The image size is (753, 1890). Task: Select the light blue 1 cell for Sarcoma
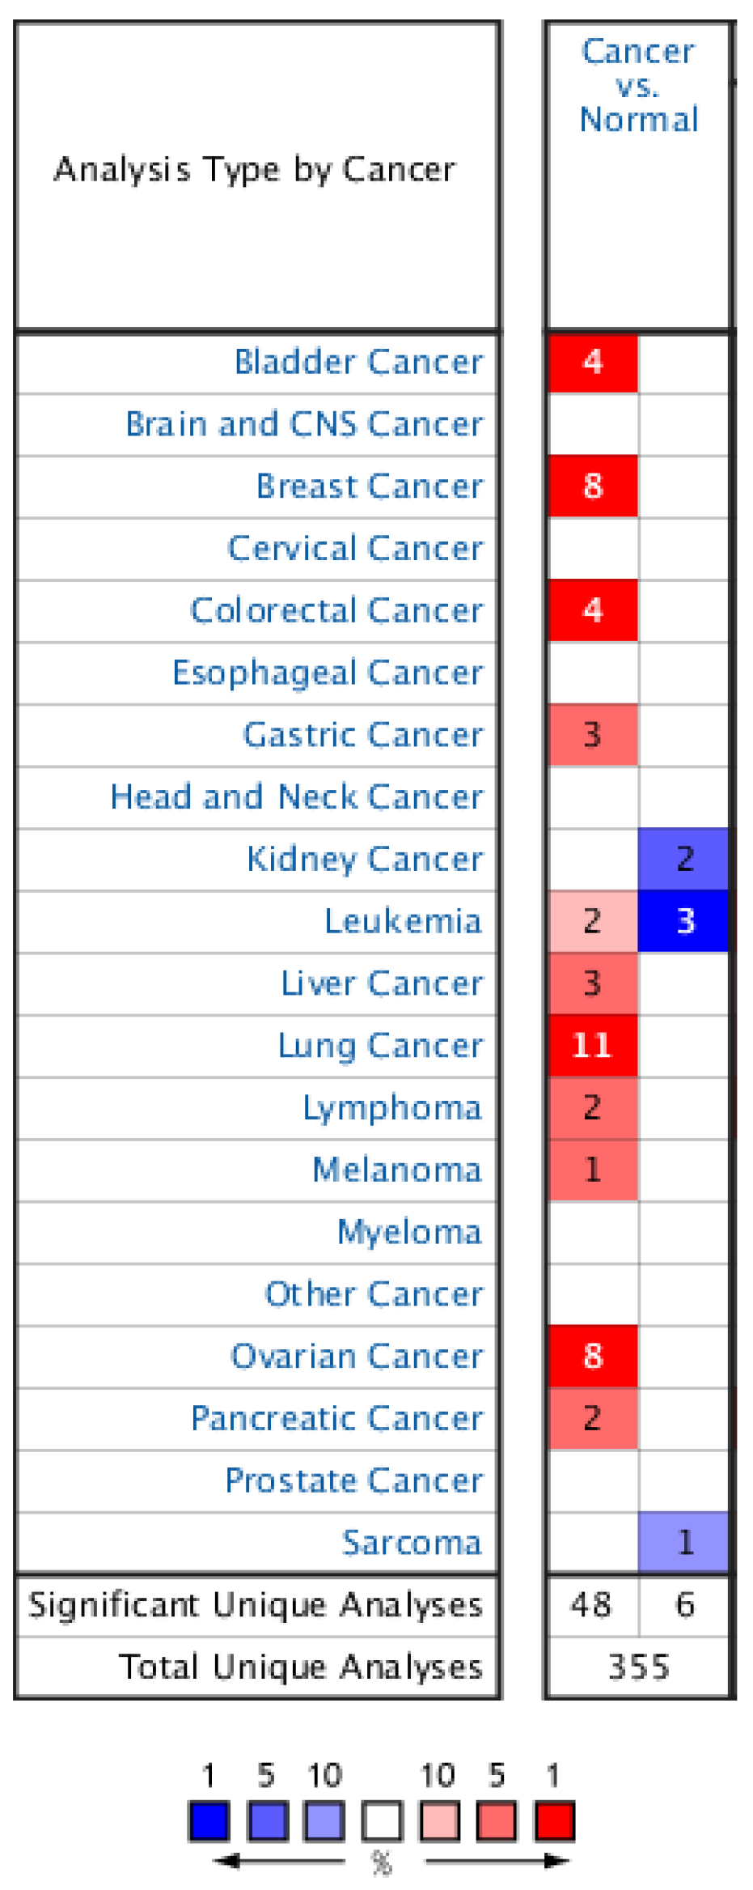[x=684, y=1543]
